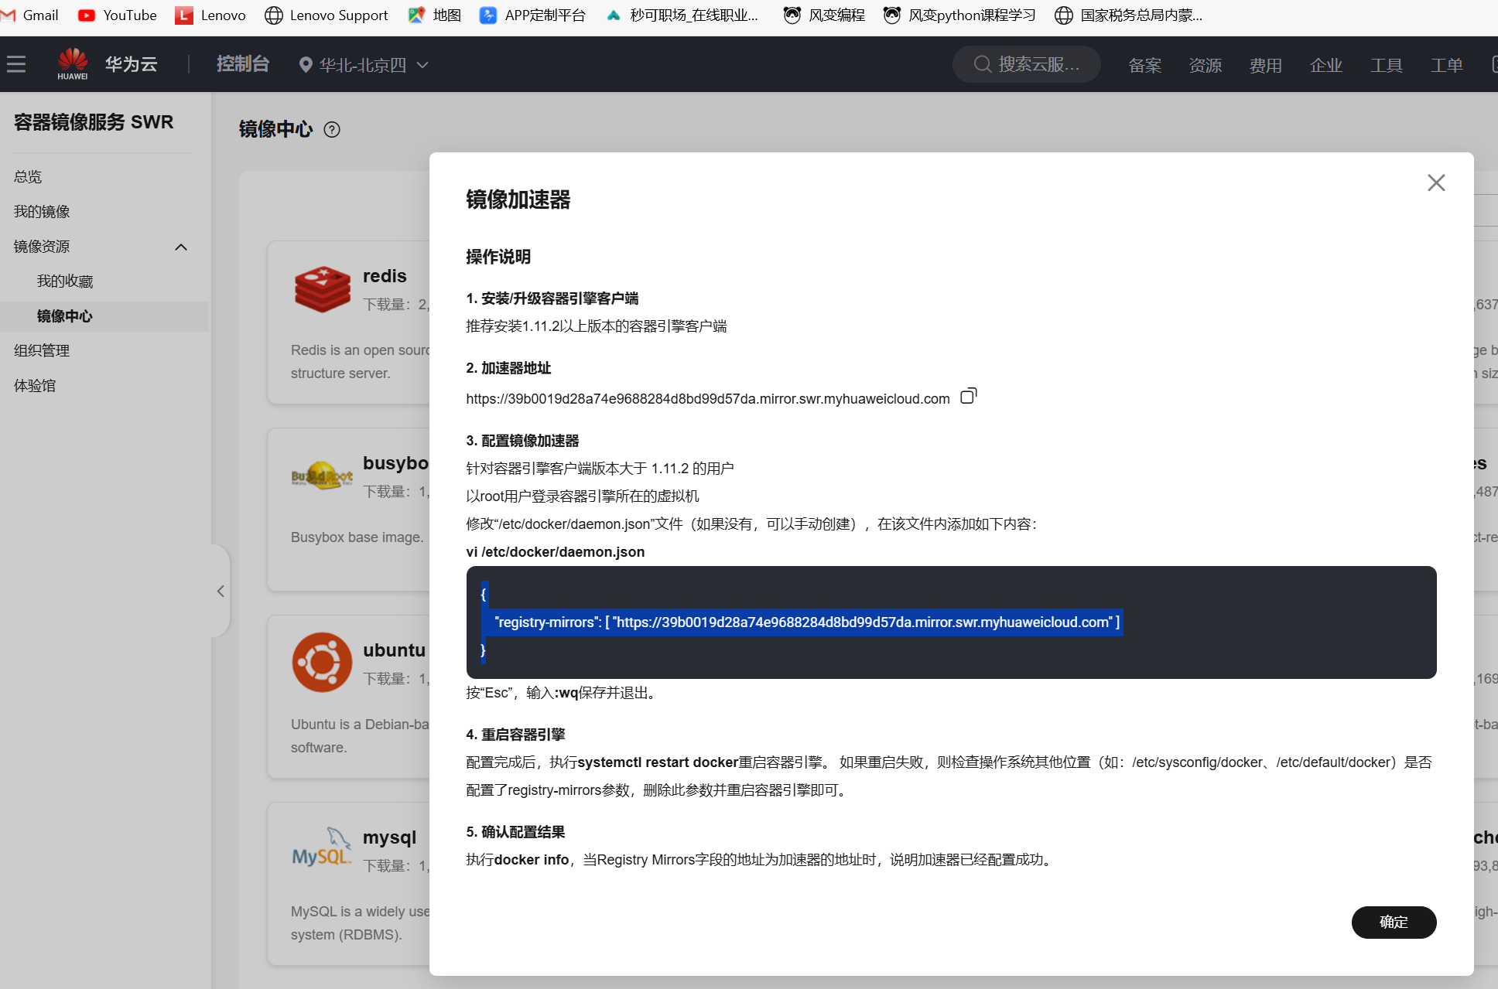The width and height of the screenshot is (1498, 989).
Task: Open 费用 in the top navigation
Action: point(1265,66)
